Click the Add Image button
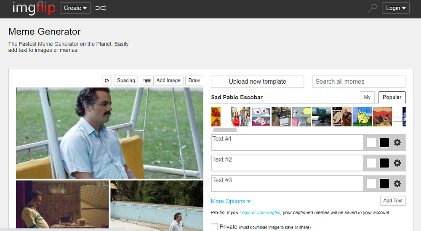 (168, 80)
